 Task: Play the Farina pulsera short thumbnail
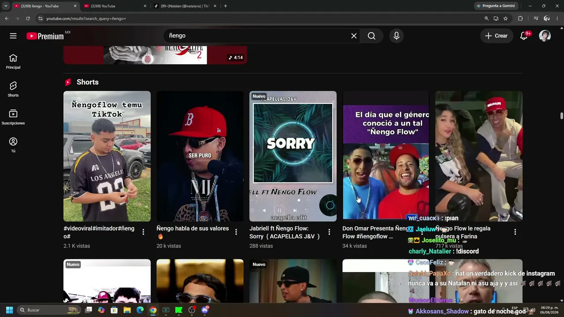[479, 156]
